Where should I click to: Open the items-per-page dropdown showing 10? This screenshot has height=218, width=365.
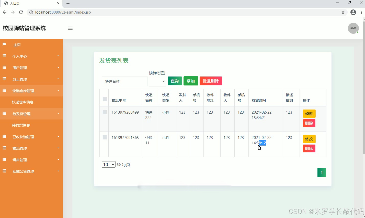tap(108, 164)
